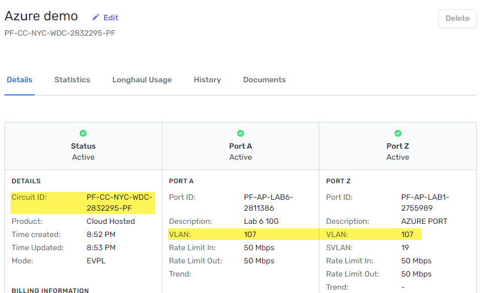This screenshot has width=480, height=293.
Task: Click the Port Z VLAN value 107
Action: [407, 234]
